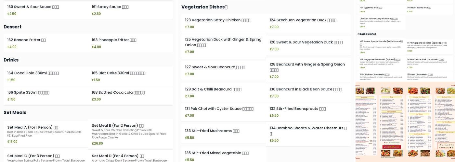Open Set Meal A for 1 Person

(32, 127)
